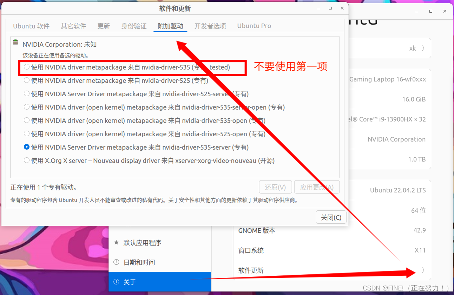Viewport: 454px width, 295px height.
Task: Click the 64 位 OS type value
Action: (x=419, y=210)
